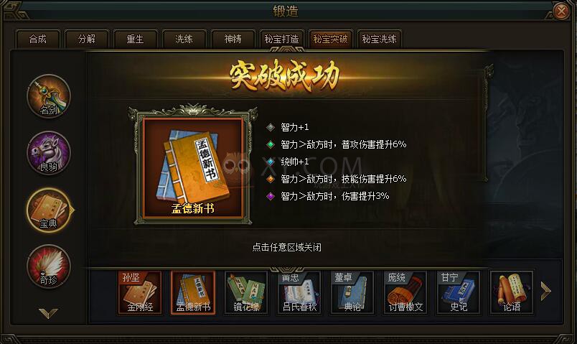Screen dimensions: 577x344
Task: Choose the 吕氏春秋 book item
Action: [299, 292]
